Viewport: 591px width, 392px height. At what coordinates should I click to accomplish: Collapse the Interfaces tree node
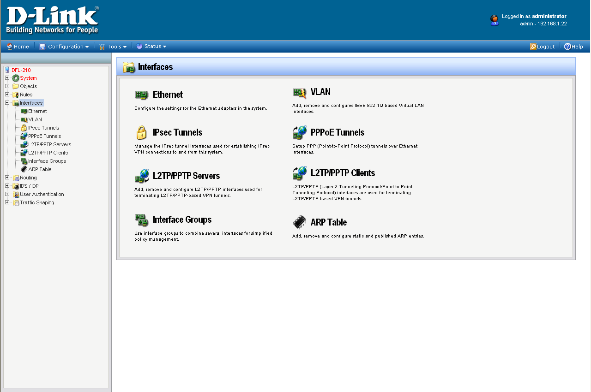7,103
